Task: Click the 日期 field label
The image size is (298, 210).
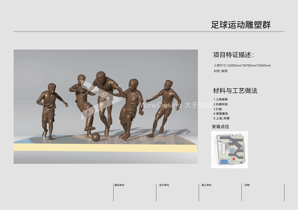Action: click(247, 185)
